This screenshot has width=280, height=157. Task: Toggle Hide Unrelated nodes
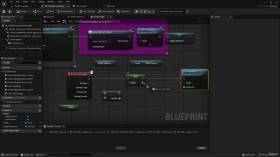65,11
